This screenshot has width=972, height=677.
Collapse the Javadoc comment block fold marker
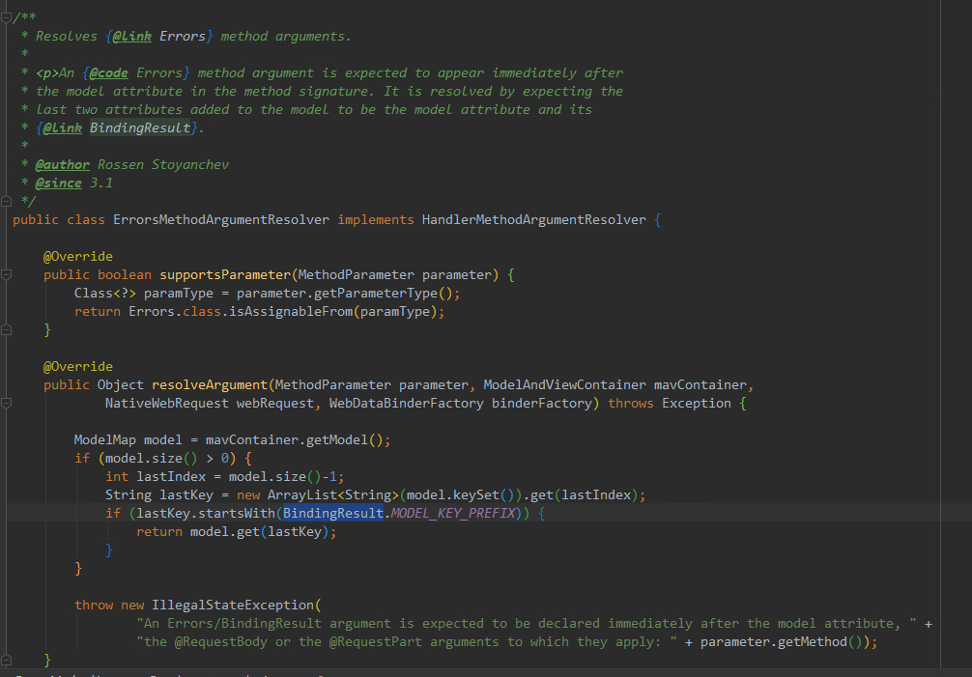click(x=8, y=16)
